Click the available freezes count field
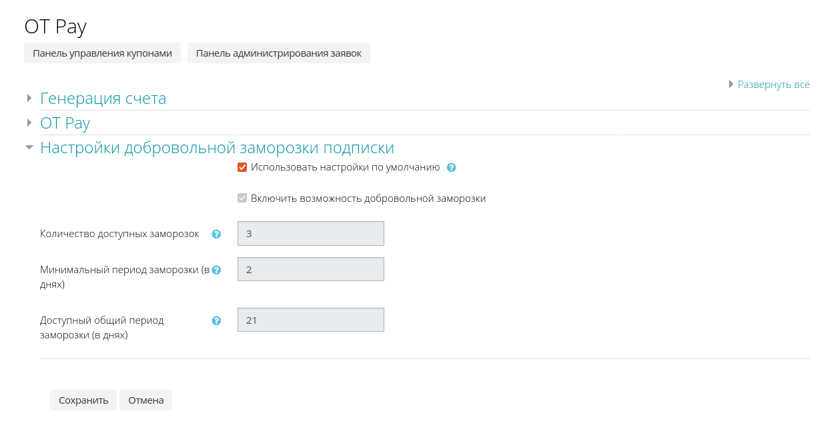This screenshot has width=834, height=433. 310,234
